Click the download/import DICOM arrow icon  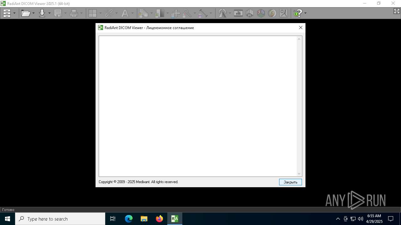(x=42, y=13)
